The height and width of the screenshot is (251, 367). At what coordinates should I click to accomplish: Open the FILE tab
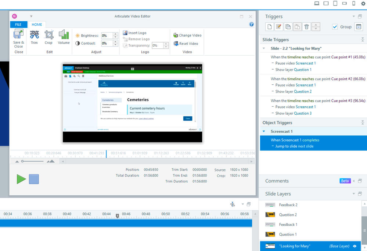coord(18,25)
